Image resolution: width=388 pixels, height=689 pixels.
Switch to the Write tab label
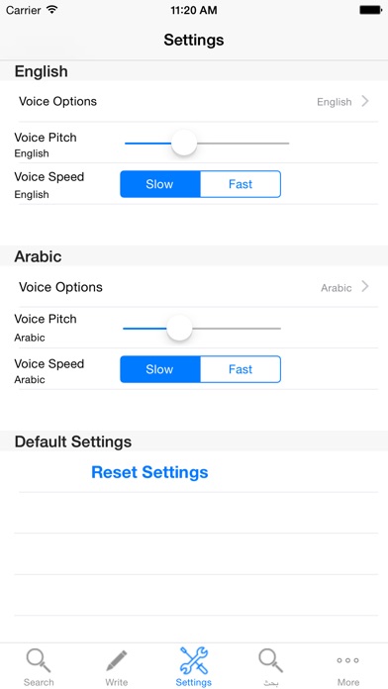coord(117,682)
